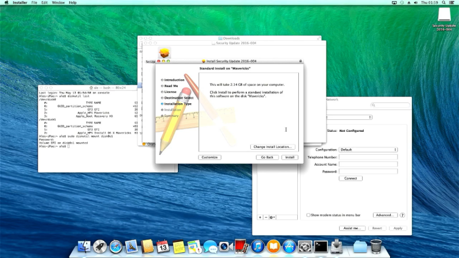This screenshot has width=459, height=258.
Task: Click the lock icon in installer title bar
Action: (x=300, y=61)
